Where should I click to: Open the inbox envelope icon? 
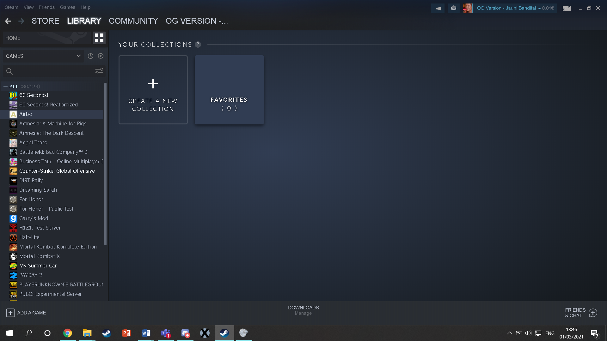pos(454,8)
